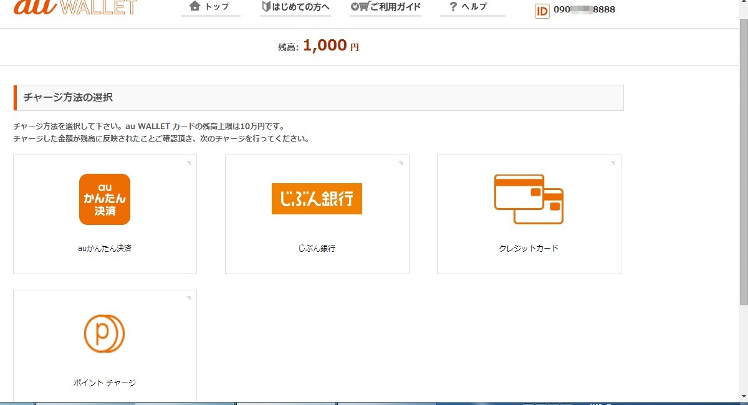Select the credit card icon
The image size is (748, 405).
(x=529, y=199)
